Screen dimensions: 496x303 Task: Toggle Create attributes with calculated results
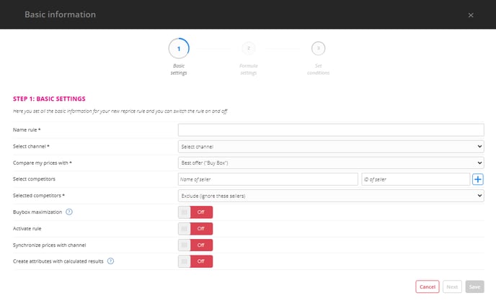195,261
